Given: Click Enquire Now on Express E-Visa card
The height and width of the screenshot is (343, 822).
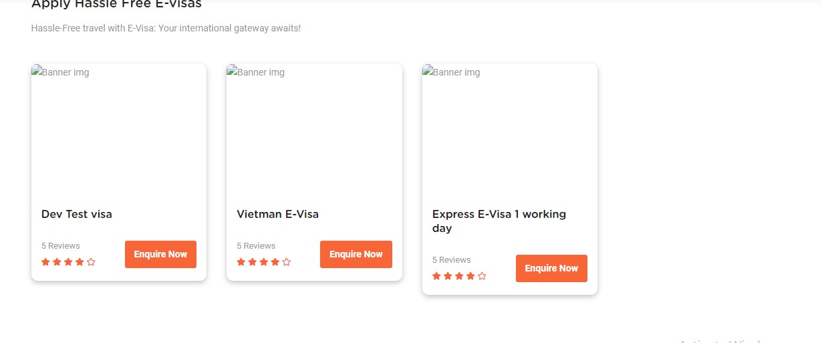Looking at the screenshot, I should coord(551,268).
